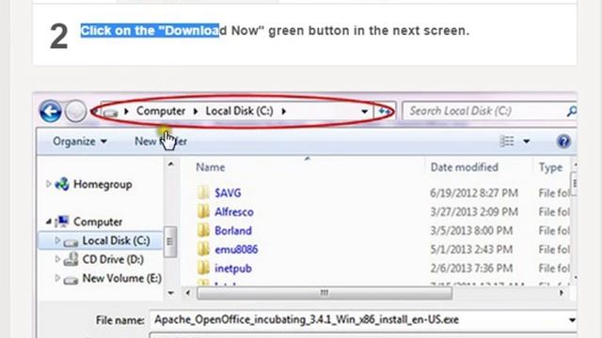This screenshot has width=602, height=338.
Task: Click the horizontal scrollbar right arrow
Action: 561,293
